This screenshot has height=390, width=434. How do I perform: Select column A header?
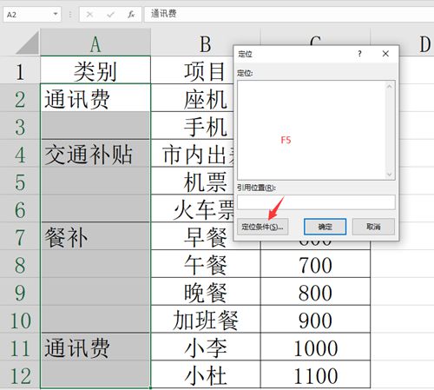click(95, 43)
